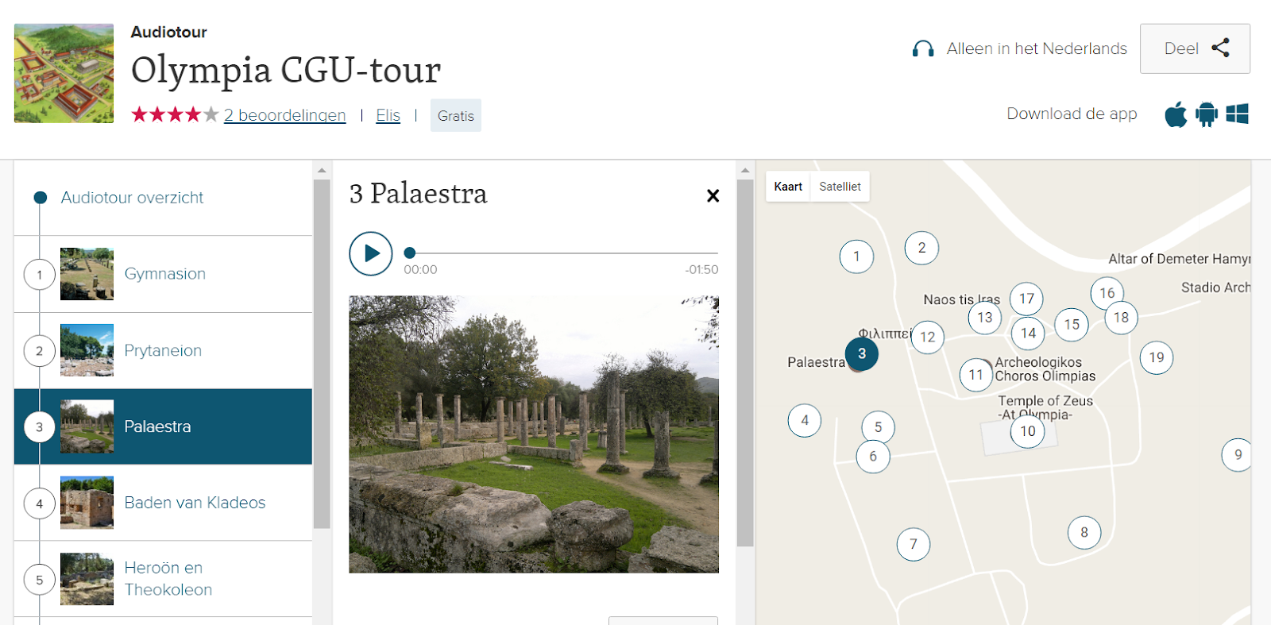Switch map to Kaart view
The image size is (1271, 625).
(788, 187)
